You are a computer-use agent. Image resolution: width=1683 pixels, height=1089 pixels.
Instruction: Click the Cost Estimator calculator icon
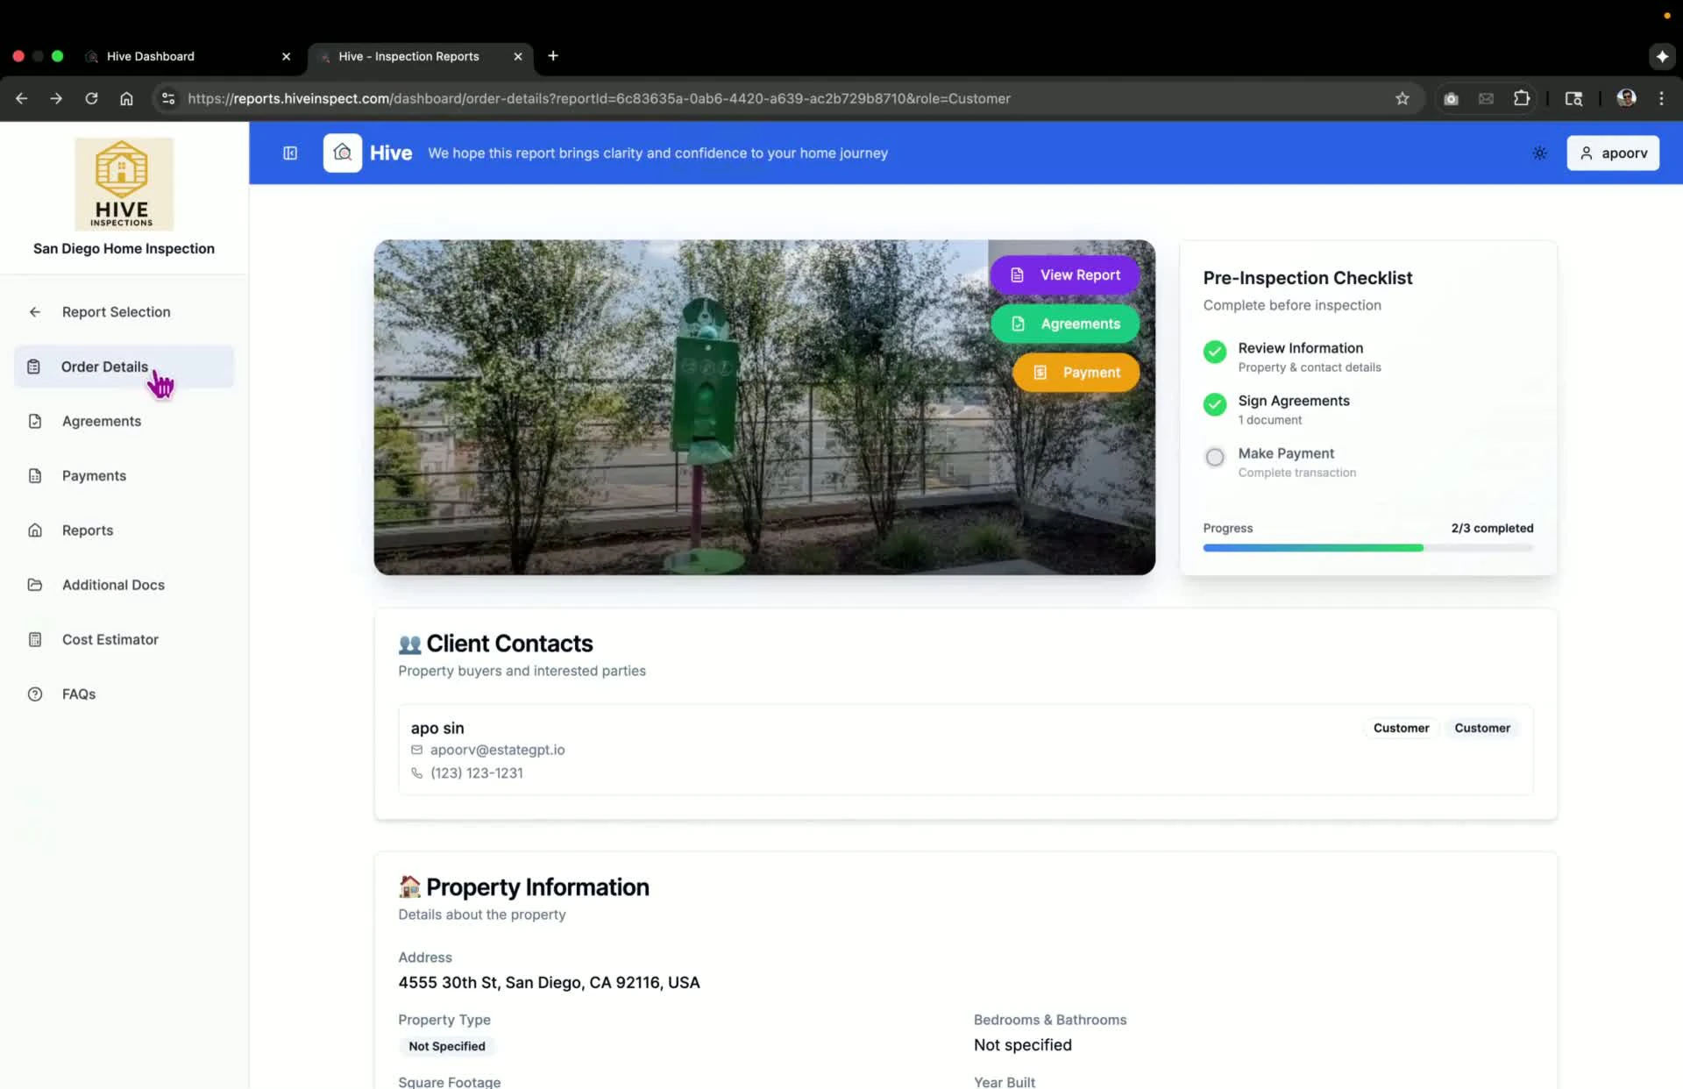35,640
